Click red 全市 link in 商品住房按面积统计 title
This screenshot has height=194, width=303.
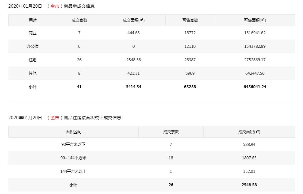point(55,118)
